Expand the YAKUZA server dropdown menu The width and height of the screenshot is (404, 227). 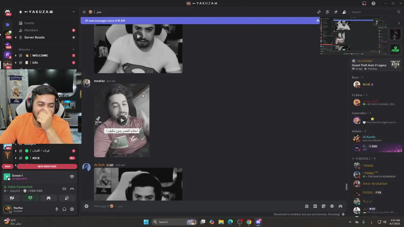(x=74, y=12)
